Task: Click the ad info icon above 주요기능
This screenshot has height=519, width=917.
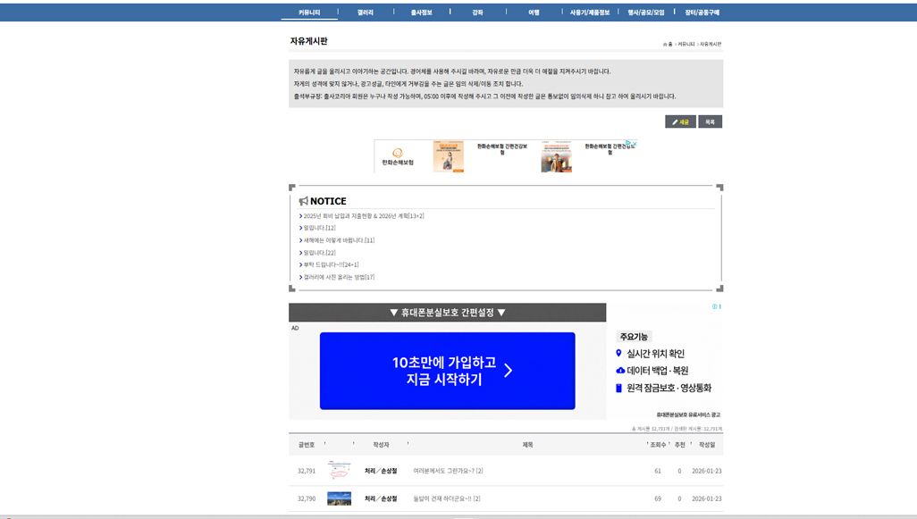Action: click(715, 306)
